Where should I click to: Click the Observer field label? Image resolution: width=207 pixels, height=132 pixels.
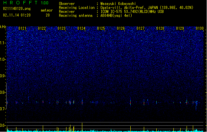coord(67,4)
